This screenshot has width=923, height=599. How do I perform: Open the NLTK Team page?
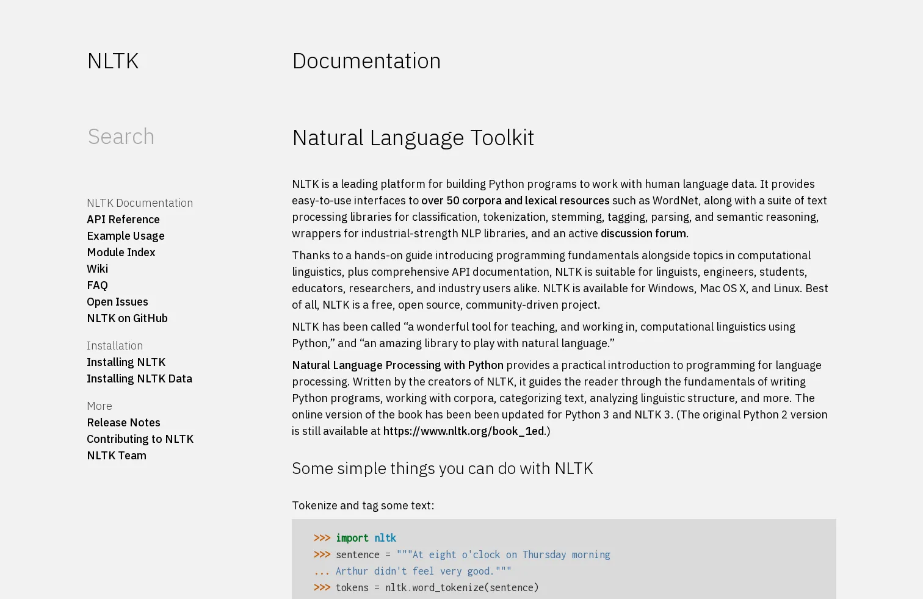click(117, 455)
